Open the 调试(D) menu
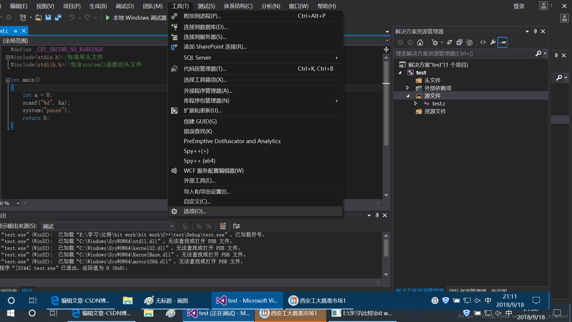 [125, 6]
